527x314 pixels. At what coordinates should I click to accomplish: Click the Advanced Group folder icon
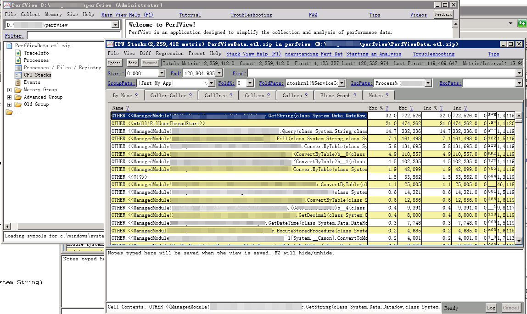pos(18,97)
